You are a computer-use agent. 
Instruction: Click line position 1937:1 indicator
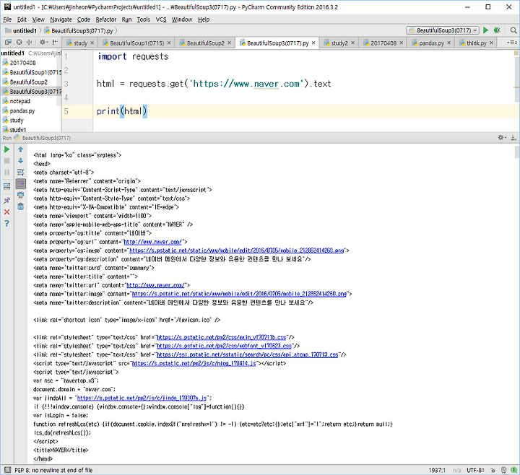[x=437, y=470]
